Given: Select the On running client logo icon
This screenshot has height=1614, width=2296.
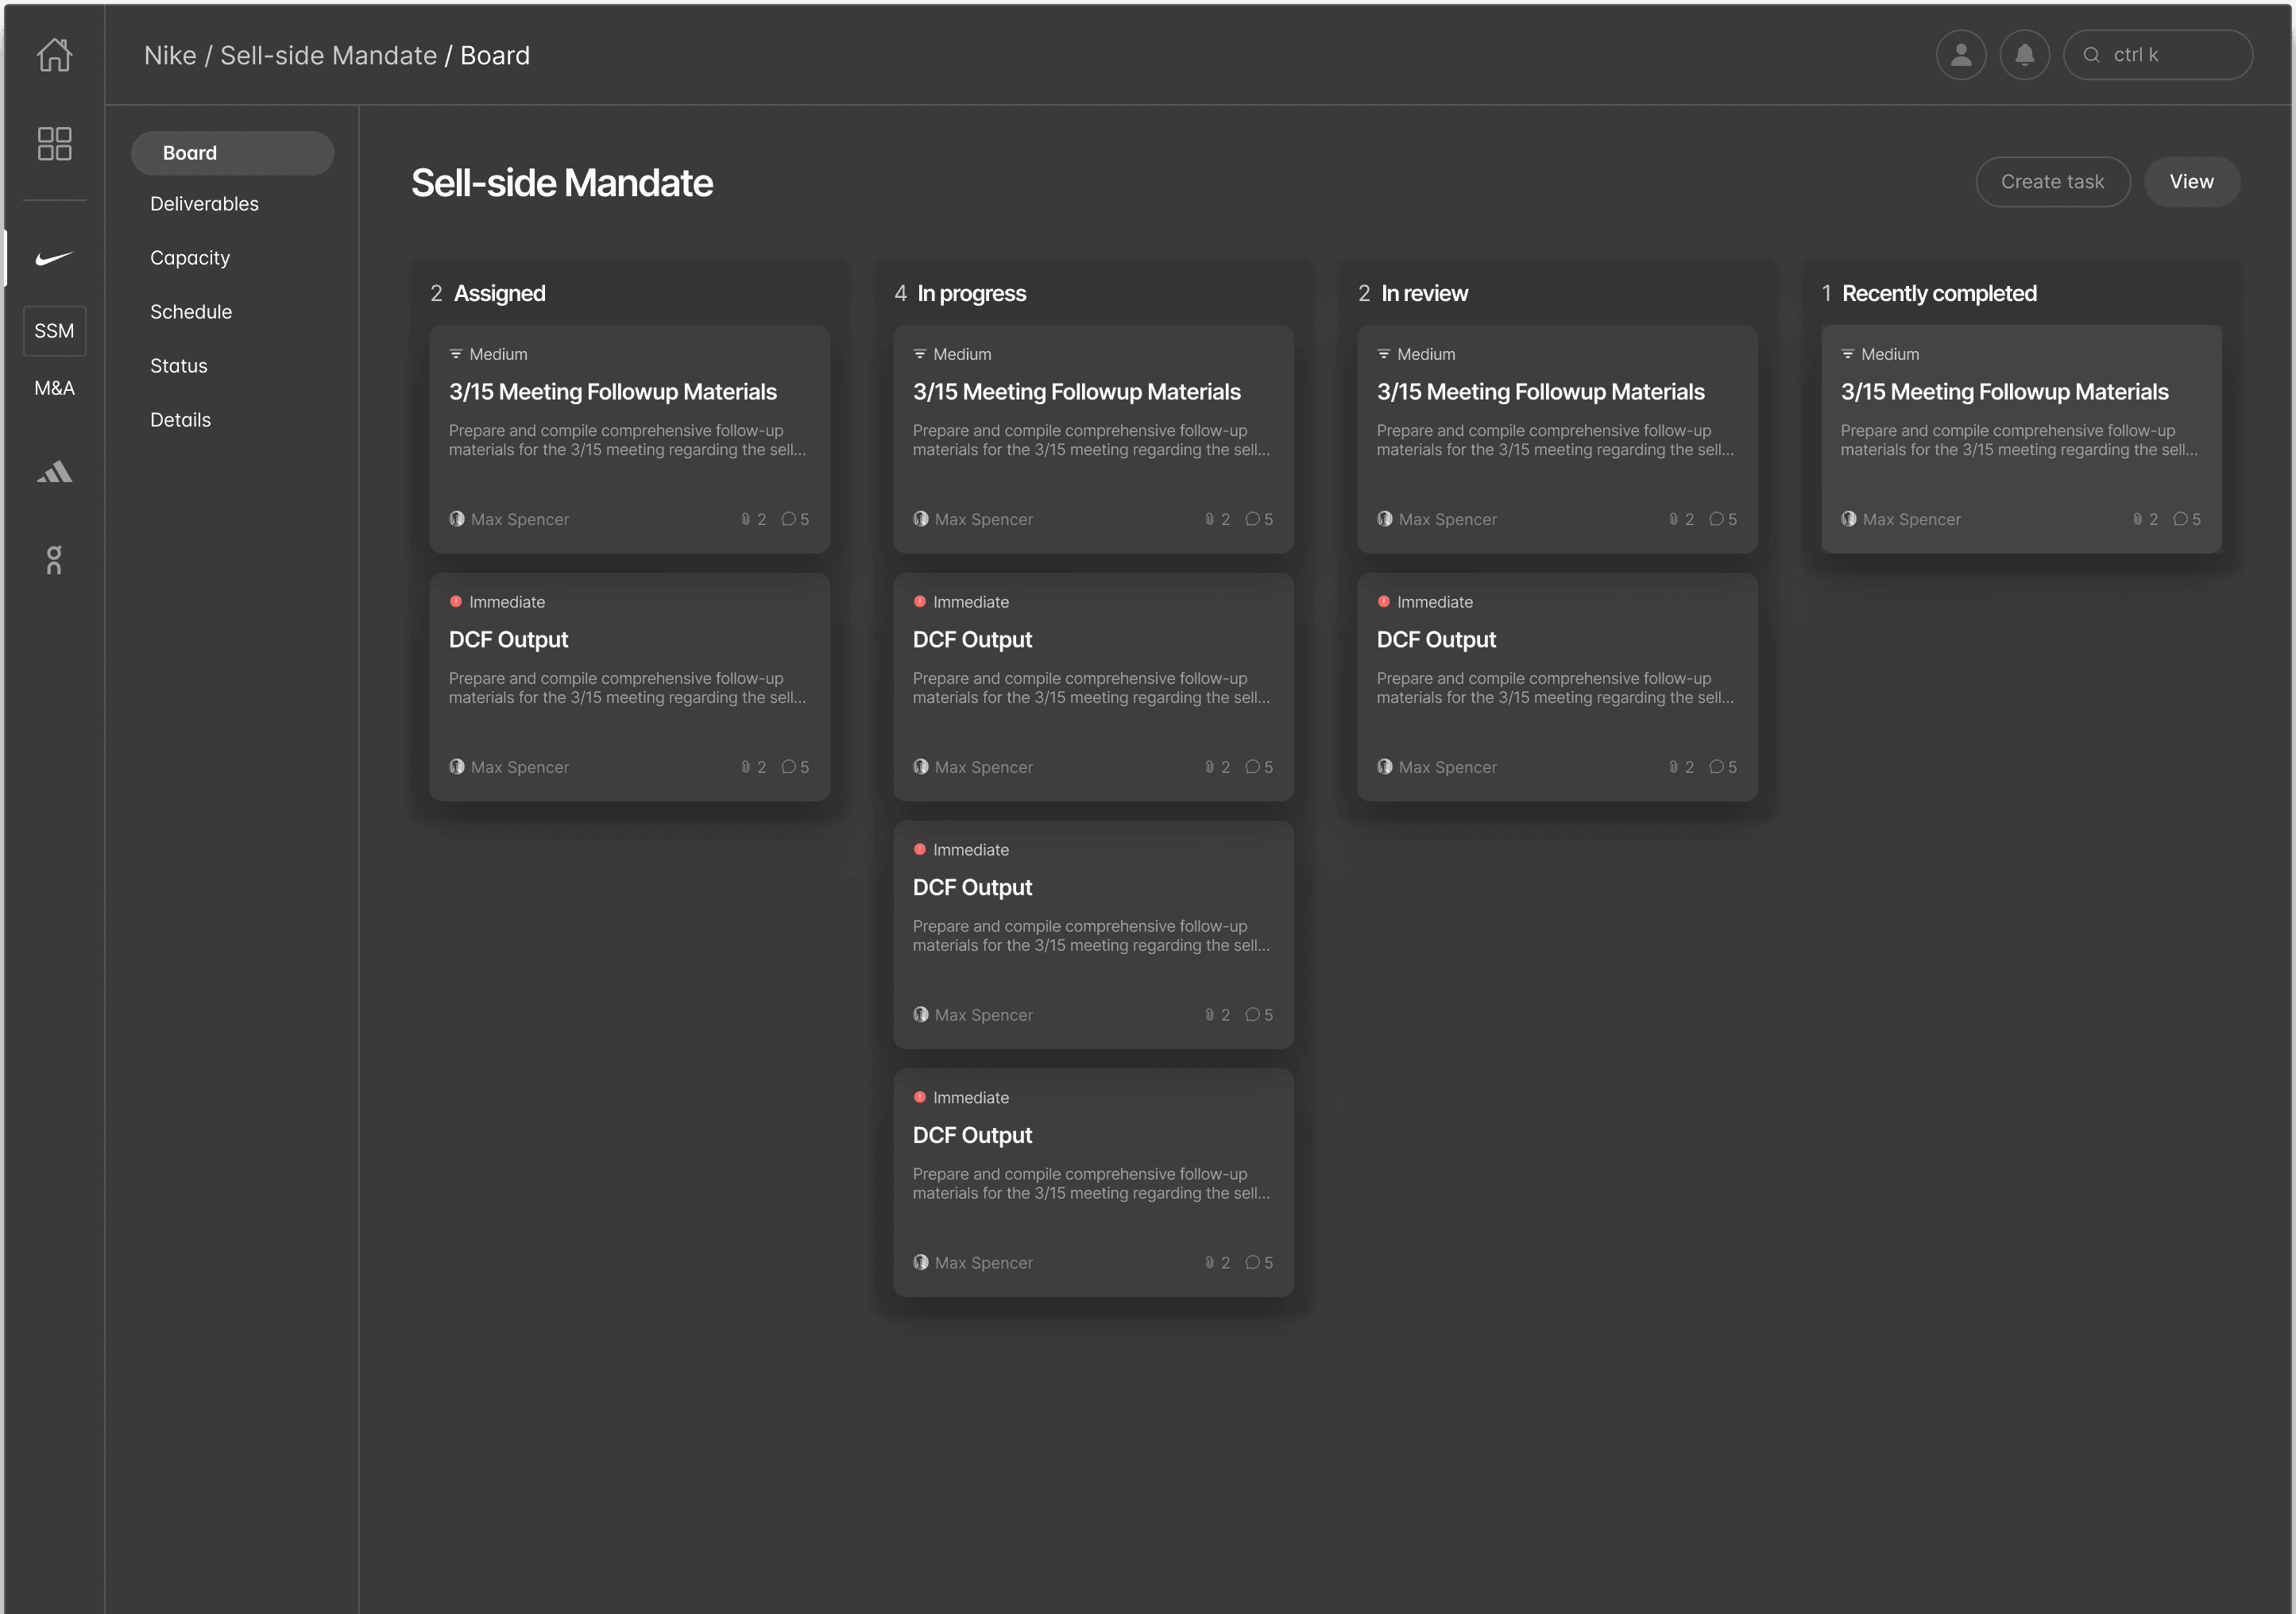Looking at the screenshot, I should [x=54, y=560].
